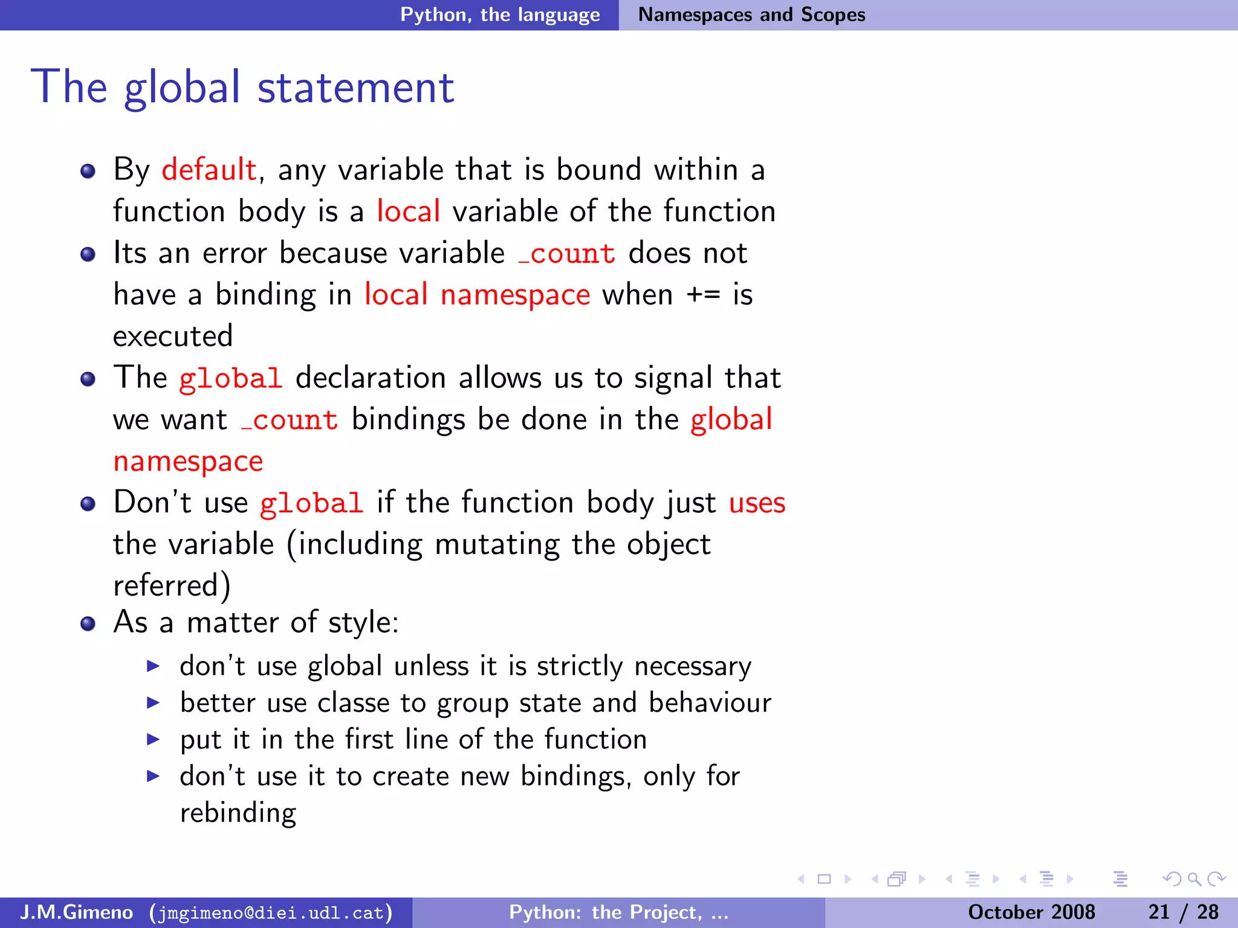Click the go forward curved arrow icon
This screenshot has width=1238, height=928.
tap(1216, 879)
